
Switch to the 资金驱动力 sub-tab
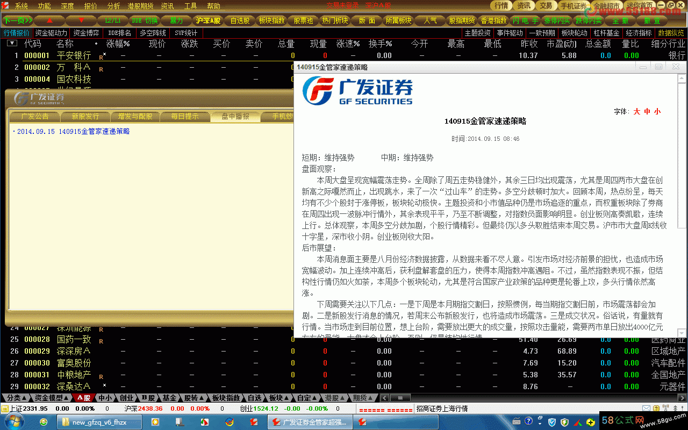tap(52, 33)
